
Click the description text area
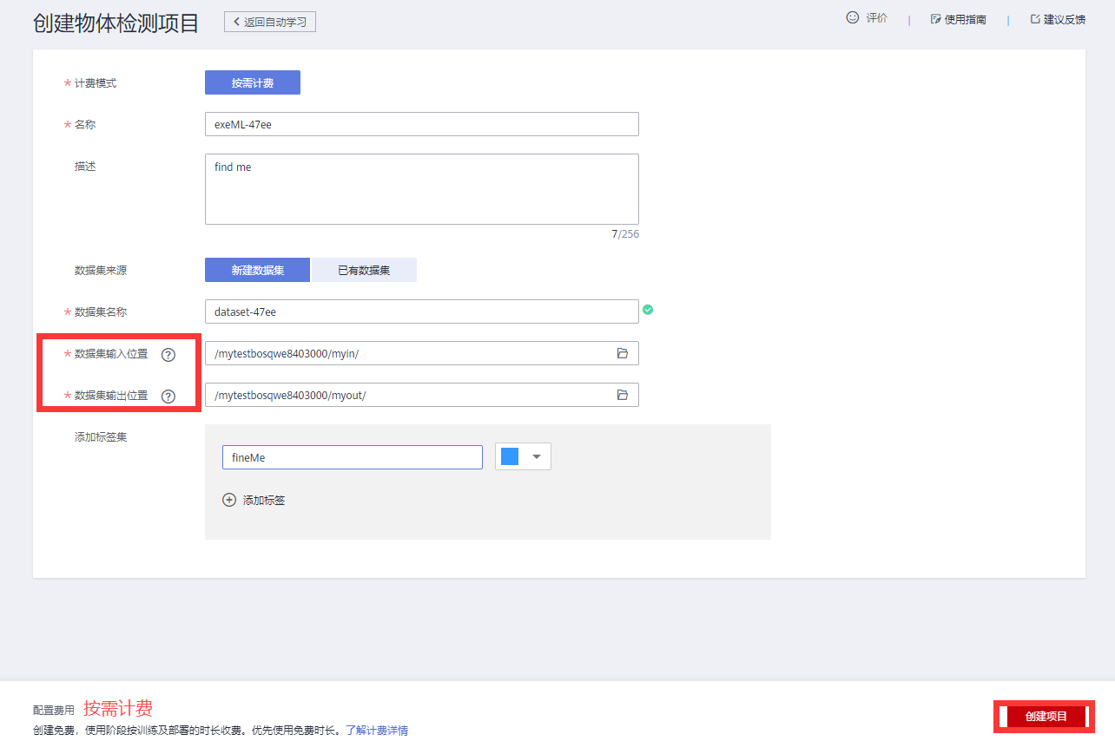click(421, 189)
